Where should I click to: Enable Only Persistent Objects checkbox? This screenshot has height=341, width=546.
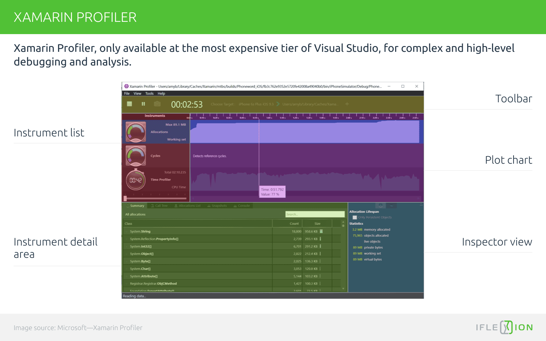(355, 217)
